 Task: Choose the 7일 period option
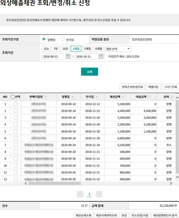point(55,49)
